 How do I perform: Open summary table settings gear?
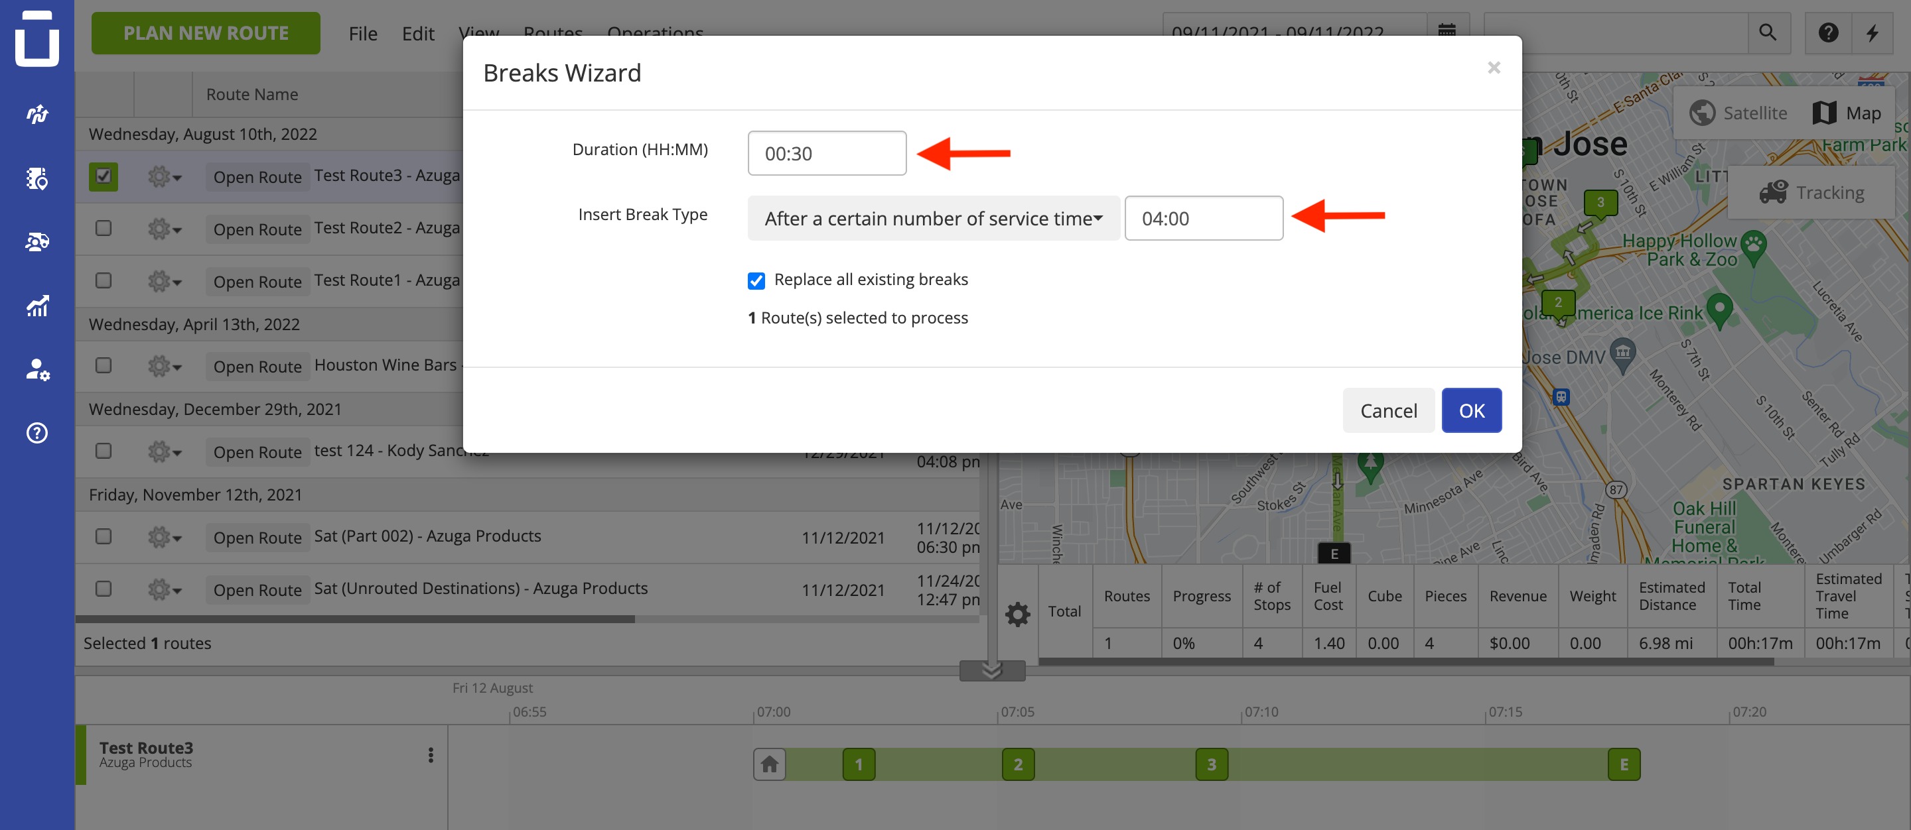1017,614
